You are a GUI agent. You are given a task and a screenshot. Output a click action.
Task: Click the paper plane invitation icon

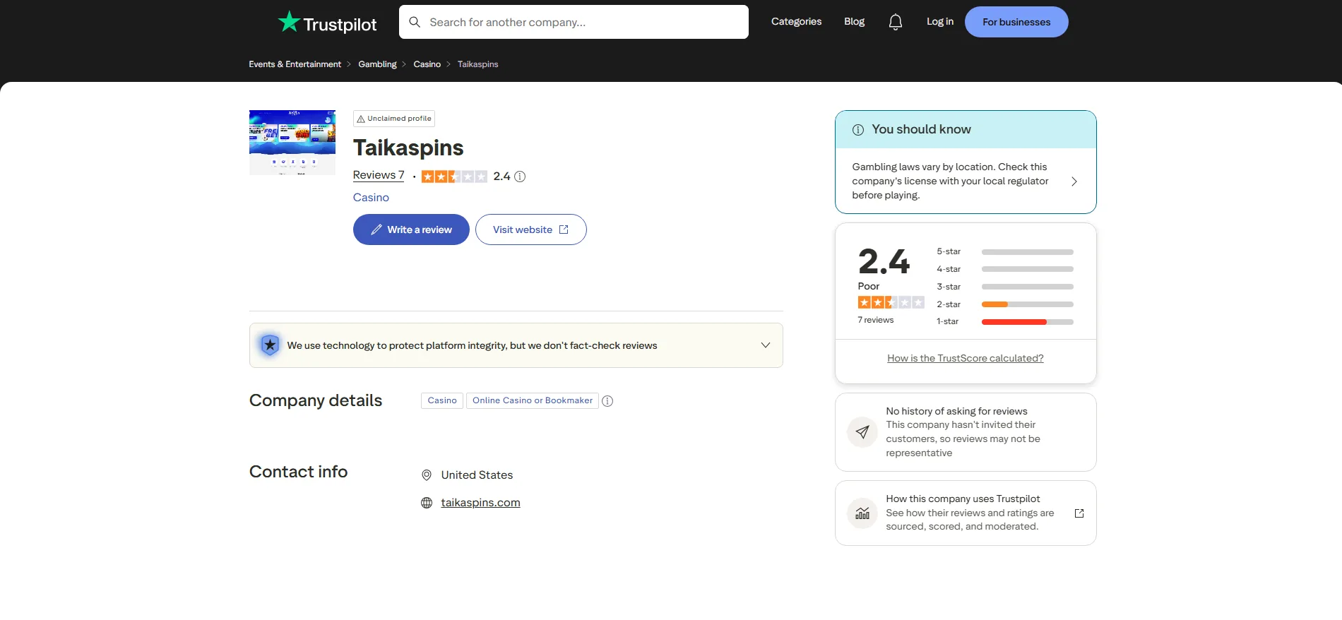[x=862, y=432]
